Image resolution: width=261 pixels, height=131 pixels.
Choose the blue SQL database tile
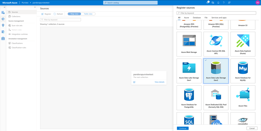(189, 118)
